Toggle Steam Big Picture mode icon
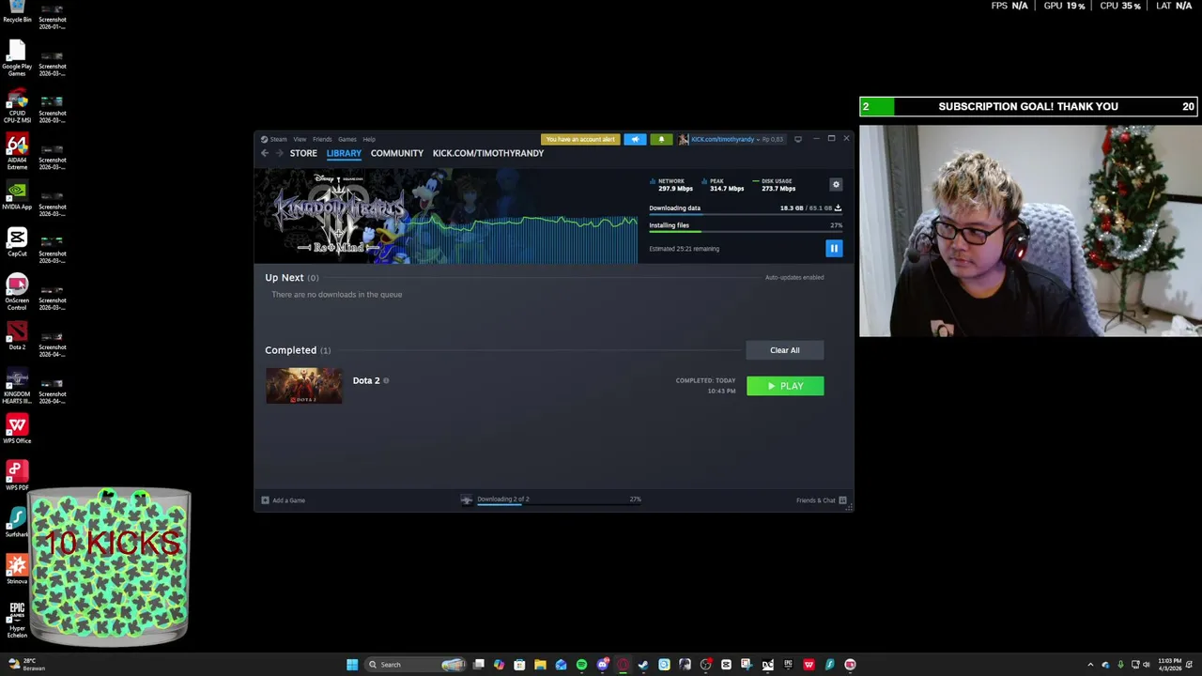Image resolution: width=1202 pixels, height=676 pixels. [x=798, y=139]
